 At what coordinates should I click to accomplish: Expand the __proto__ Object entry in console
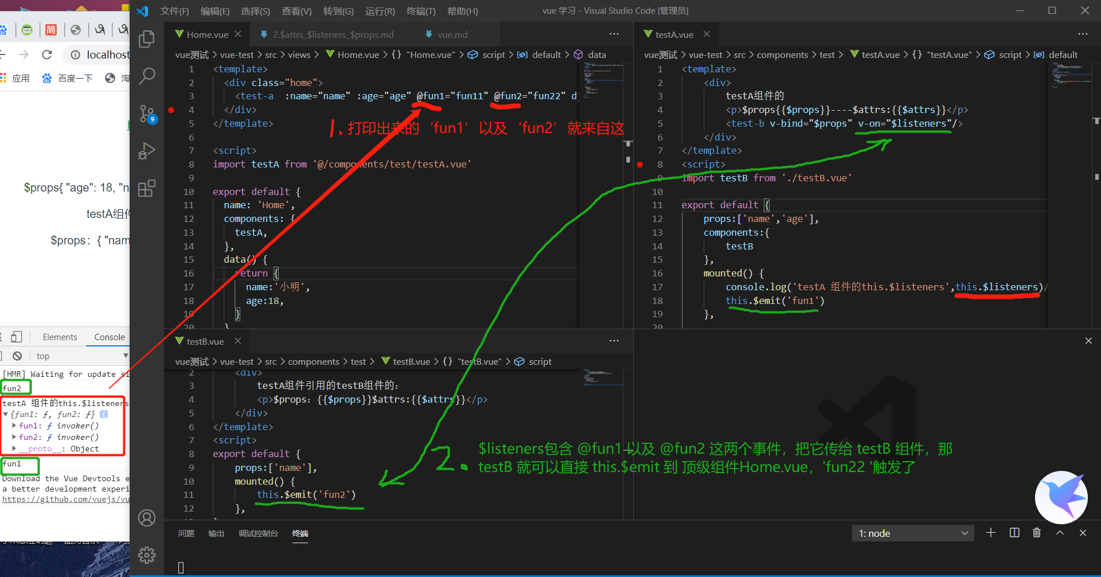click(x=14, y=449)
